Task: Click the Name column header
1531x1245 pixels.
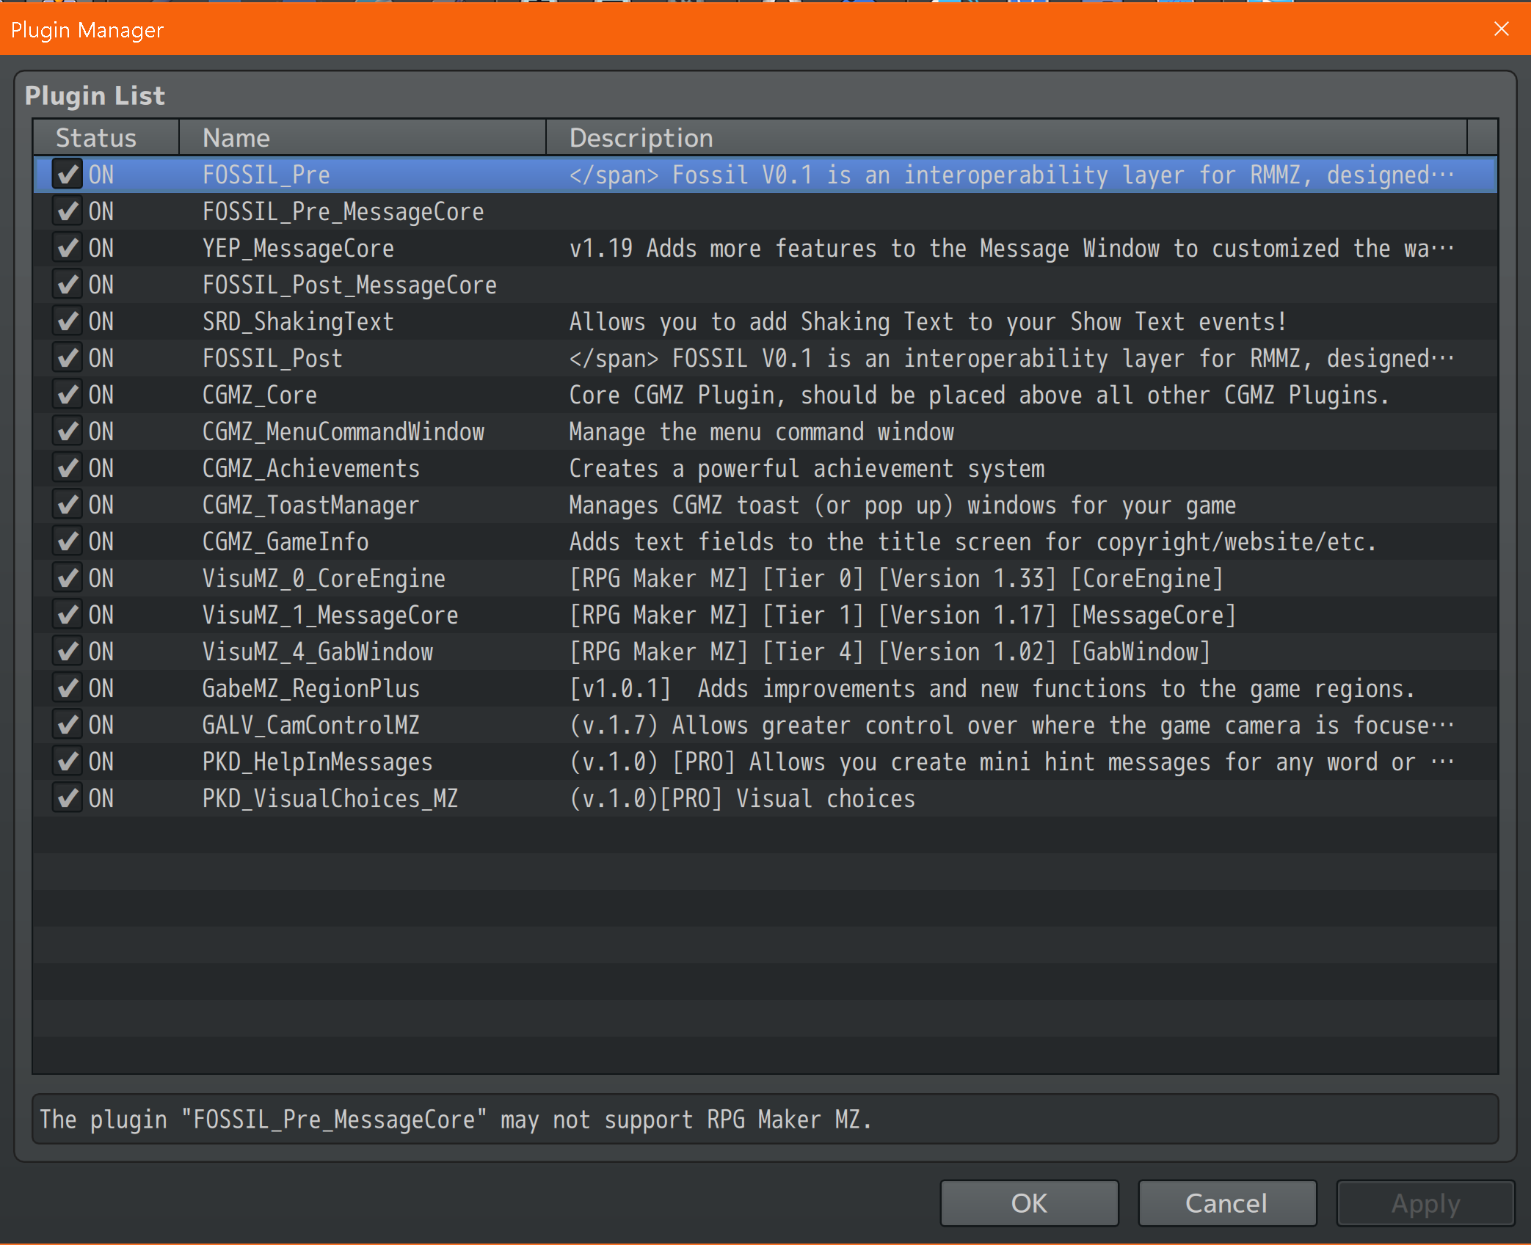Action: [x=363, y=138]
